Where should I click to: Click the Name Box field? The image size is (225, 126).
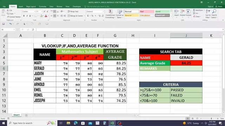(x=8, y=29)
